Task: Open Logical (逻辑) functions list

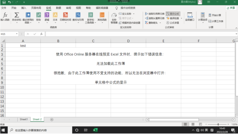Action: (x=47, y=18)
